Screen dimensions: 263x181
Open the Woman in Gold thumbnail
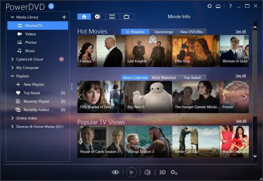234,51
